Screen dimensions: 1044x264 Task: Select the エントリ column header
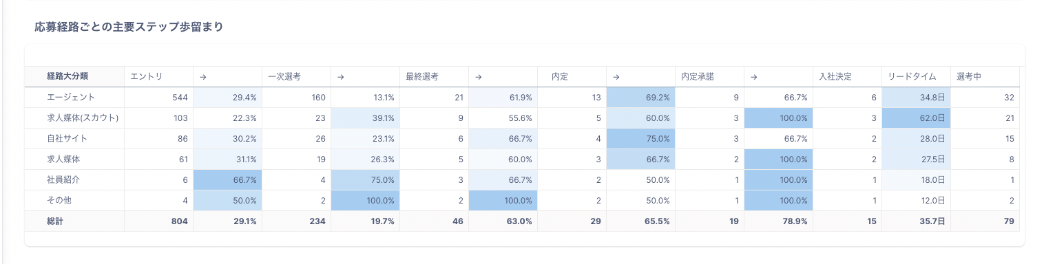146,77
